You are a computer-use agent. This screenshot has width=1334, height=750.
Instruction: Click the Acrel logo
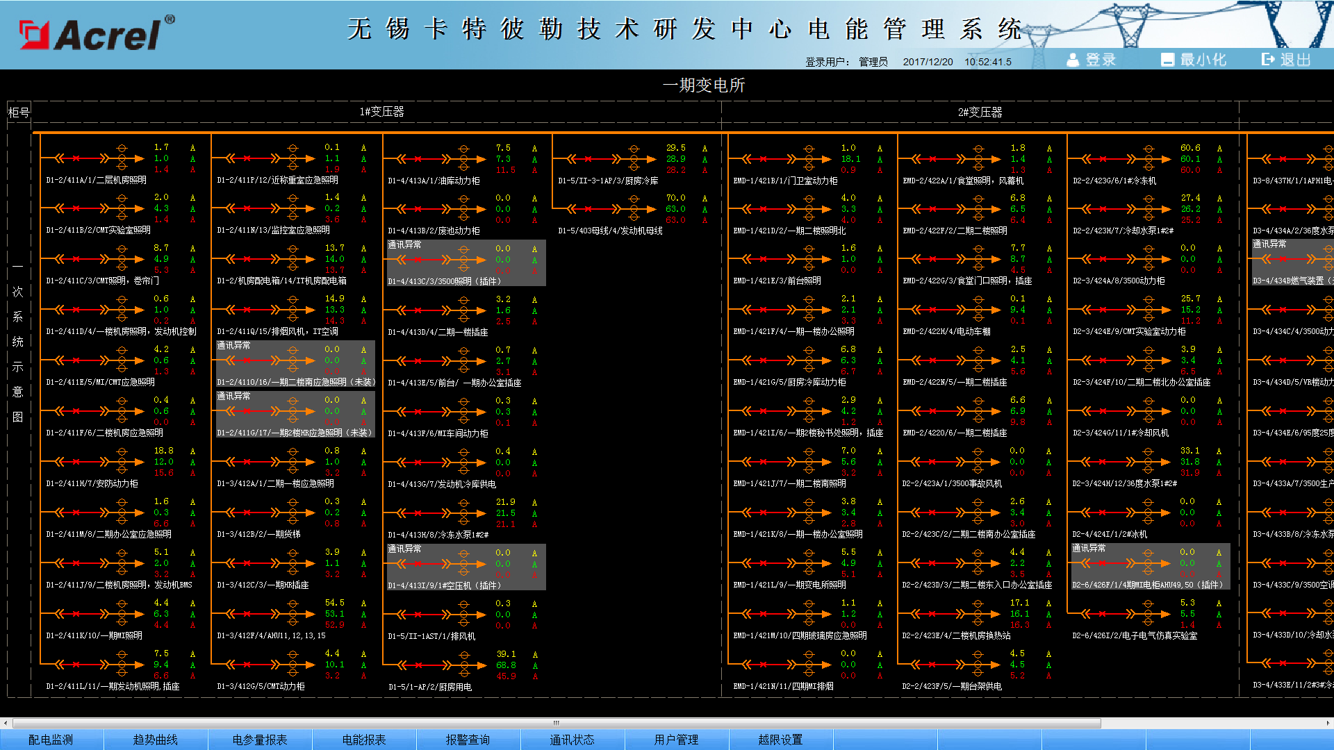click(x=97, y=33)
